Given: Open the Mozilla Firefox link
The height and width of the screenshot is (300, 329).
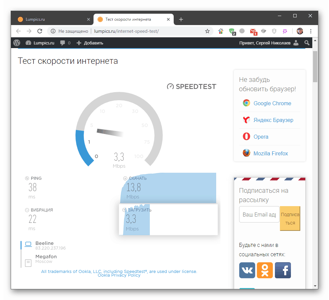Looking at the screenshot, I should [271, 153].
